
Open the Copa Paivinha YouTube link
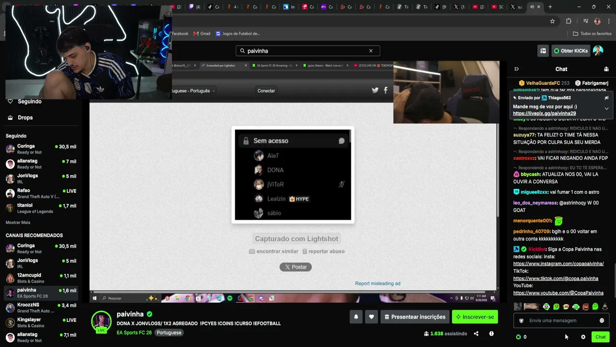coord(558,293)
